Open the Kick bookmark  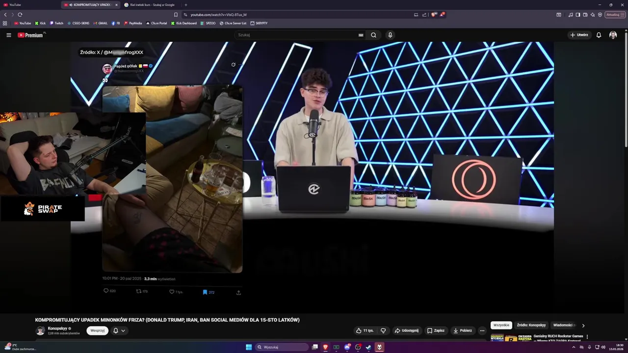(40, 23)
